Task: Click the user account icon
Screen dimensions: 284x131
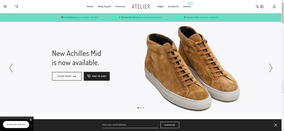Action: click(274, 7)
